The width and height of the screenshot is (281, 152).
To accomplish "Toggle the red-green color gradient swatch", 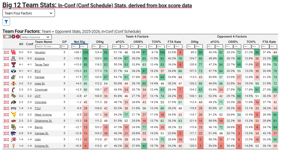I will click(x=7, y=37).
